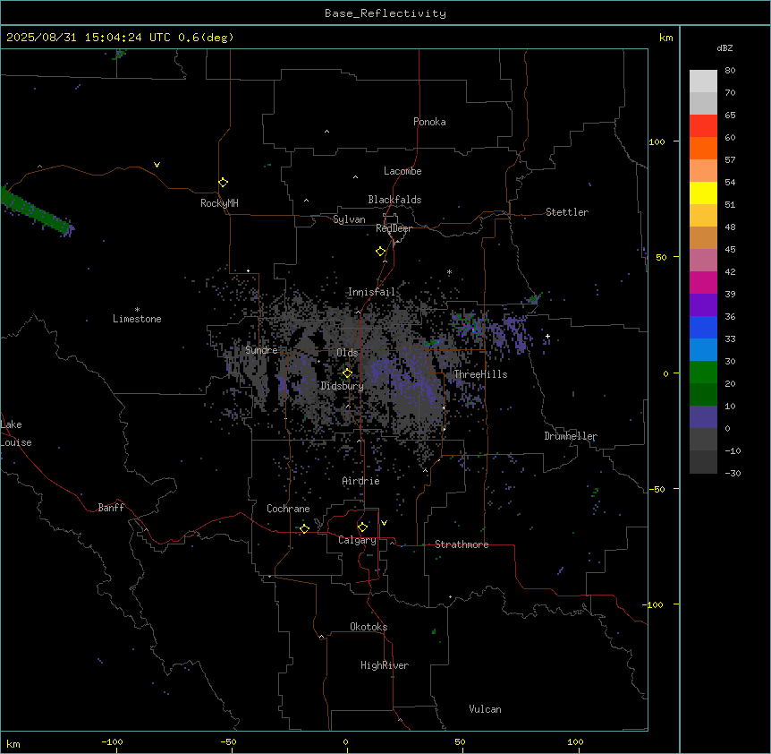The image size is (771, 754).
Task: Click the yellow diamond marker at Calgary
Action: pyautogui.click(x=362, y=527)
